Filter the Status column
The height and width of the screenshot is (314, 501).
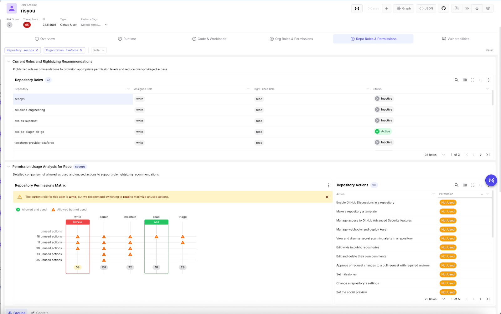(488, 89)
